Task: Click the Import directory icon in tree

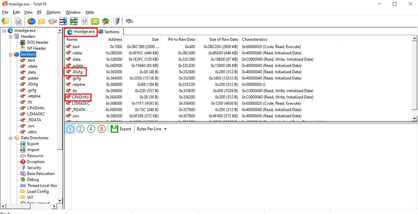Action: tap(22, 150)
